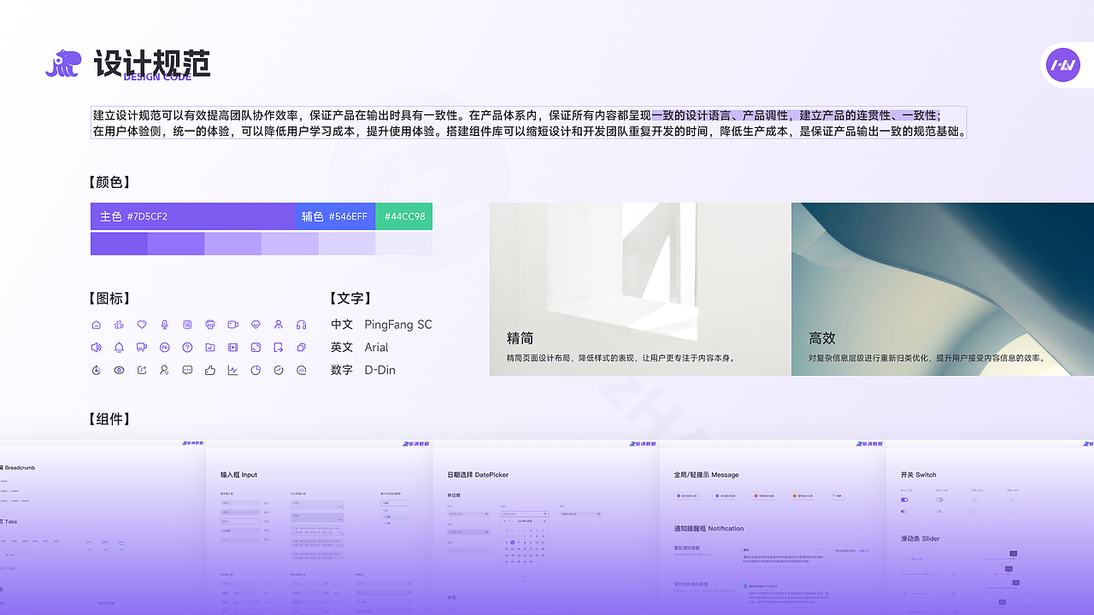Click the 【颜色】 section heading

[109, 182]
